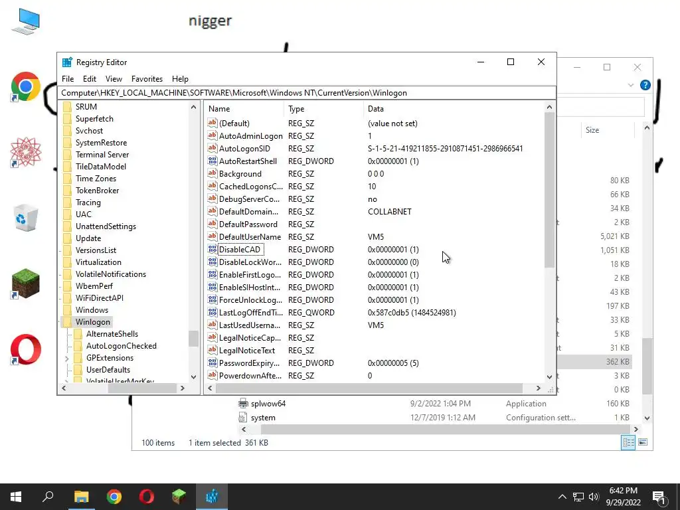Click values pane scroll up arrow
The image size is (680, 510).
[x=549, y=107]
